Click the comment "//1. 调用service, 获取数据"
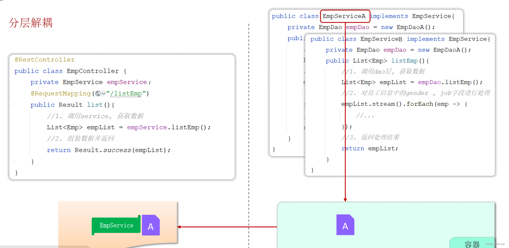This screenshot has height=248, width=509. click(x=95, y=116)
